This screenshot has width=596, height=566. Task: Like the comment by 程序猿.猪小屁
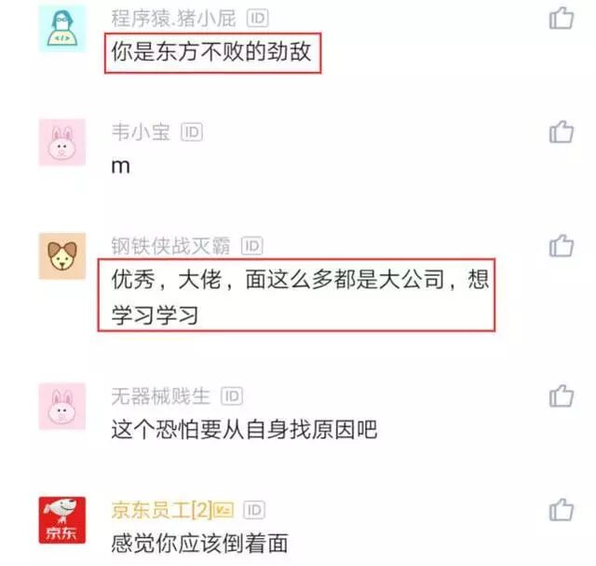pos(561,19)
